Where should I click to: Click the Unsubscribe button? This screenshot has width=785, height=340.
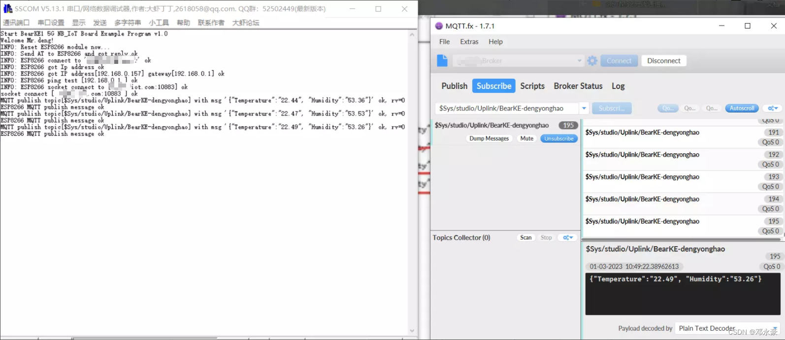pyautogui.click(x=559, y=139)
